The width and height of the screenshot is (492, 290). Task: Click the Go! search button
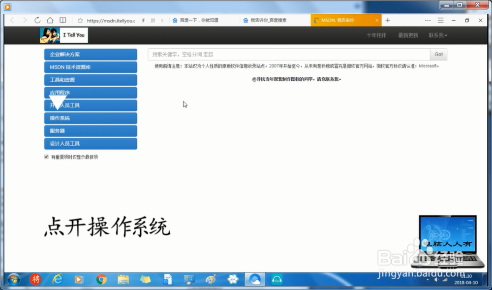coord(438,54)
